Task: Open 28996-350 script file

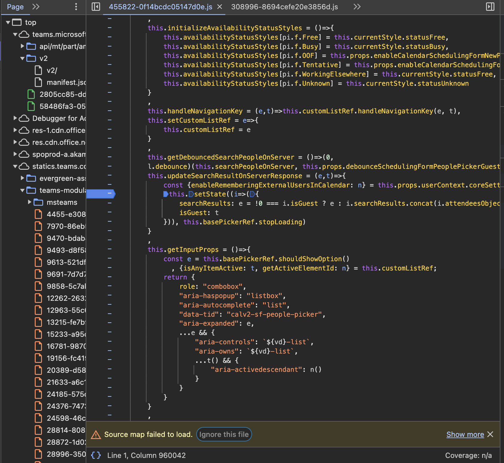Action: [60, 454]
